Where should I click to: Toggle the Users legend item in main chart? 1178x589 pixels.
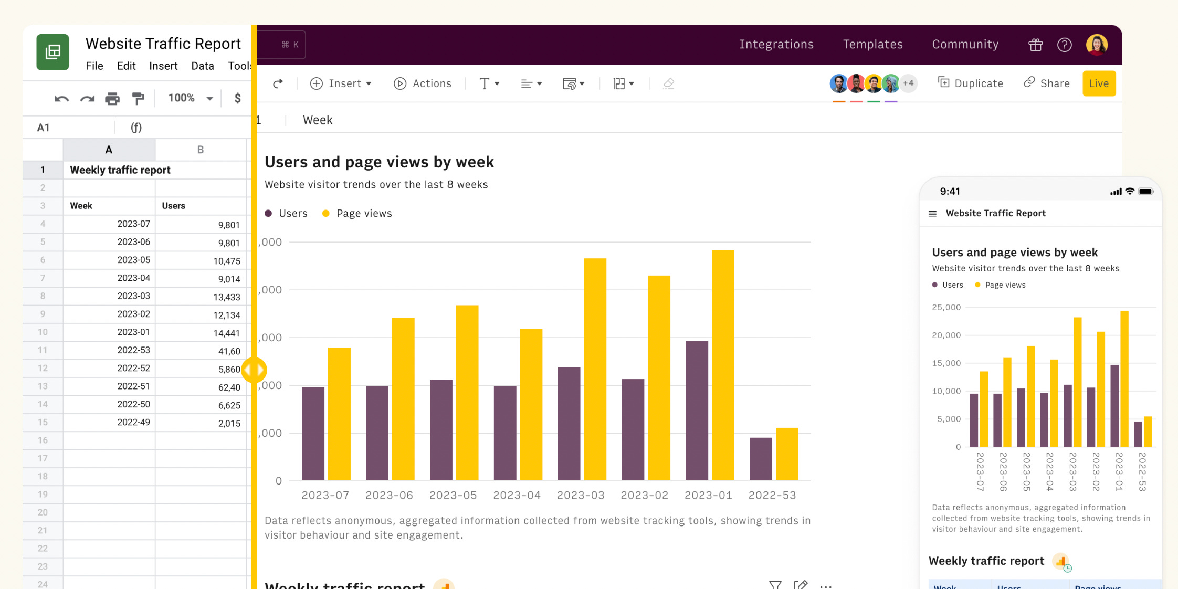tap(286, 214)
